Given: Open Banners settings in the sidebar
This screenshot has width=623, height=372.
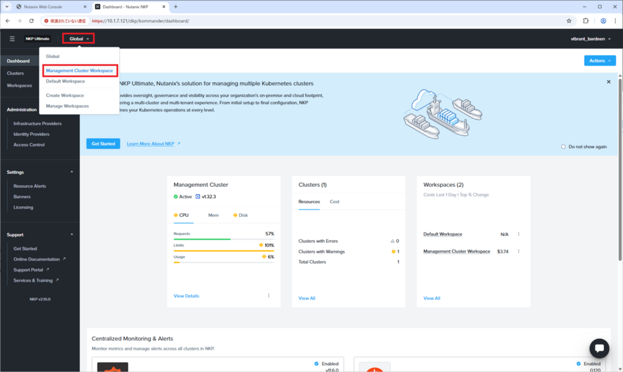Looking at the screenshot, I should pyautogui.click(x=22, y=197).
